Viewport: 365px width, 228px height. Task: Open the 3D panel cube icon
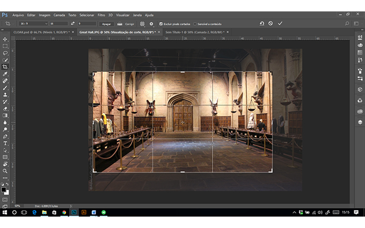pos(360,90)
